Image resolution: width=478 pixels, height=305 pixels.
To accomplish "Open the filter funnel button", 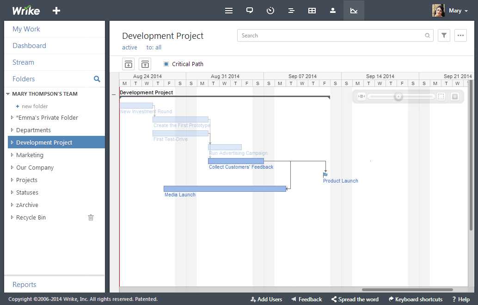I will (444, 35).
